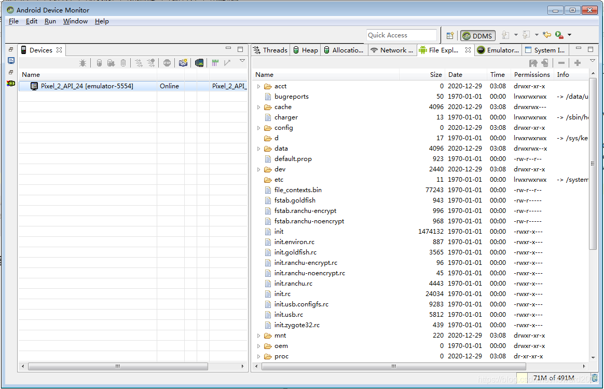Expand the oem folder

click(x=258, y=346)
